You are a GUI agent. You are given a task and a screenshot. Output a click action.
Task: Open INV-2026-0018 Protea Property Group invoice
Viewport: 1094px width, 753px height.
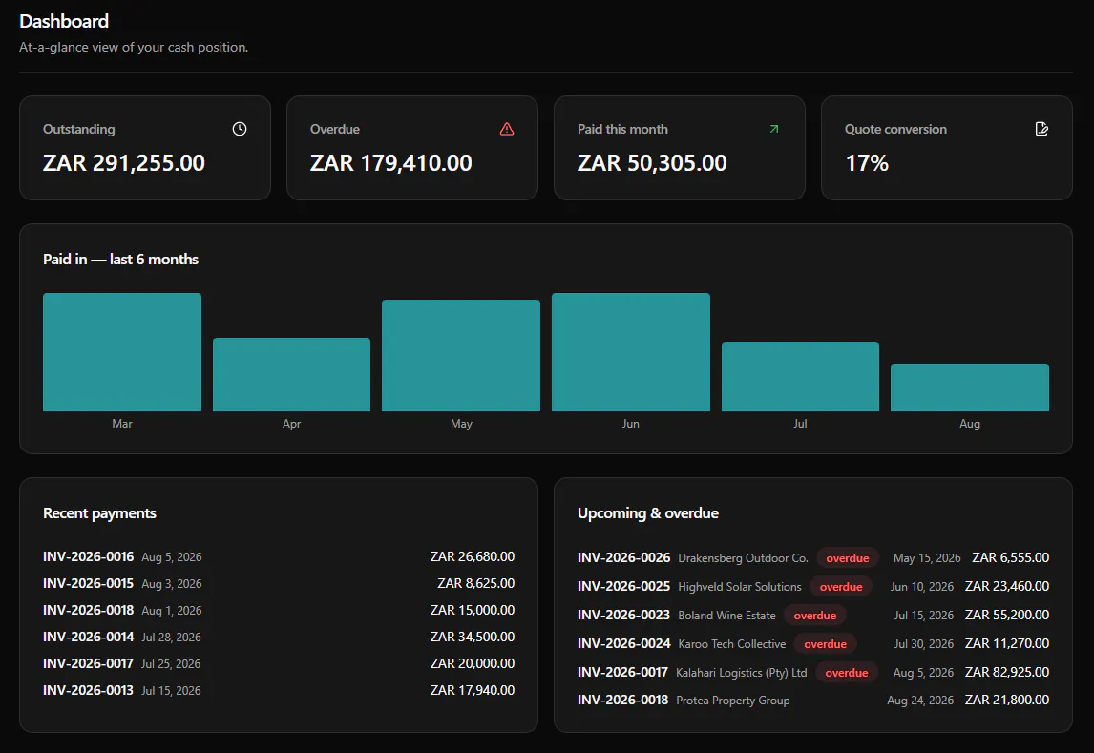tap(622, 700)
